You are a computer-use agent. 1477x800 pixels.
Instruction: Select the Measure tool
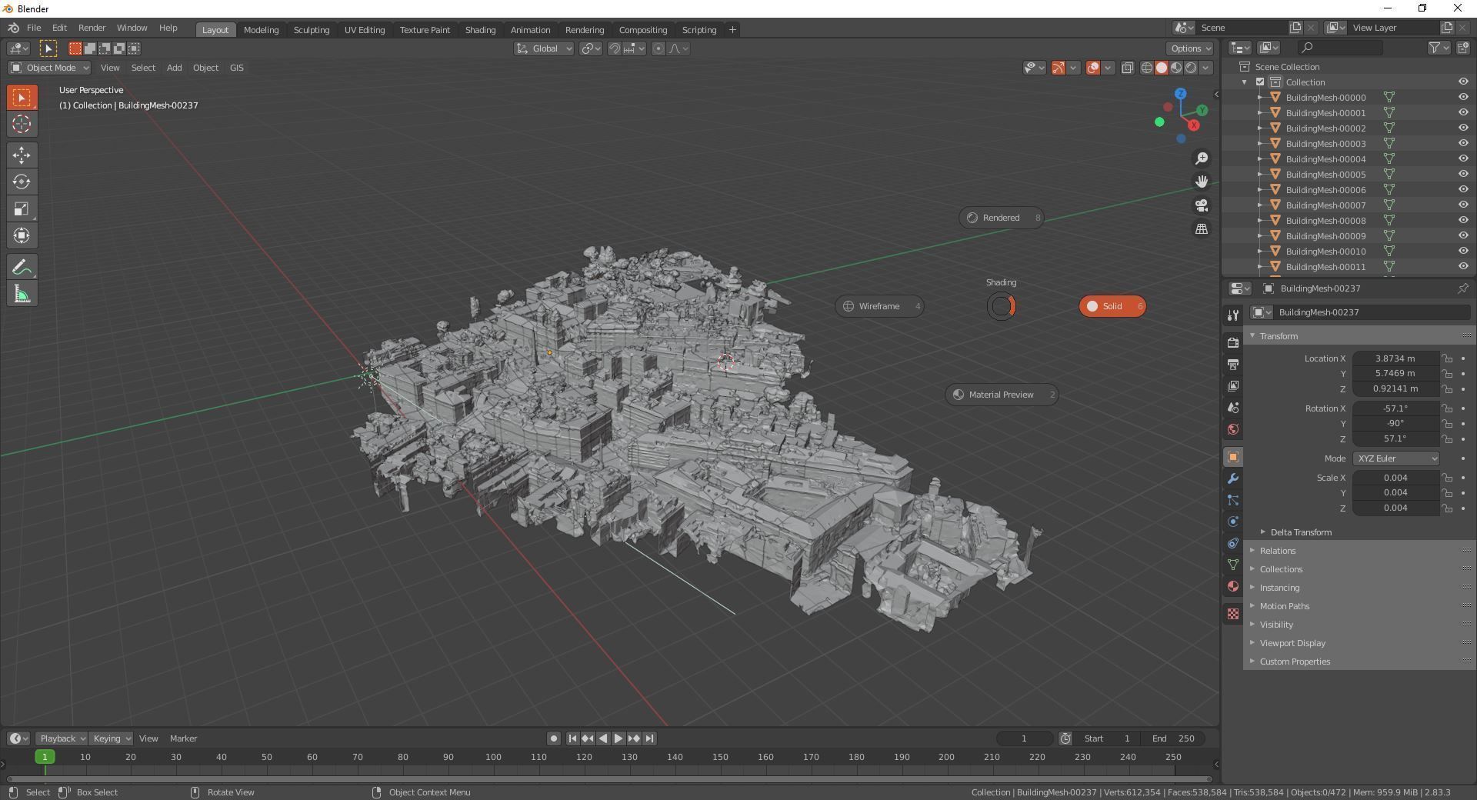[22, 294]
